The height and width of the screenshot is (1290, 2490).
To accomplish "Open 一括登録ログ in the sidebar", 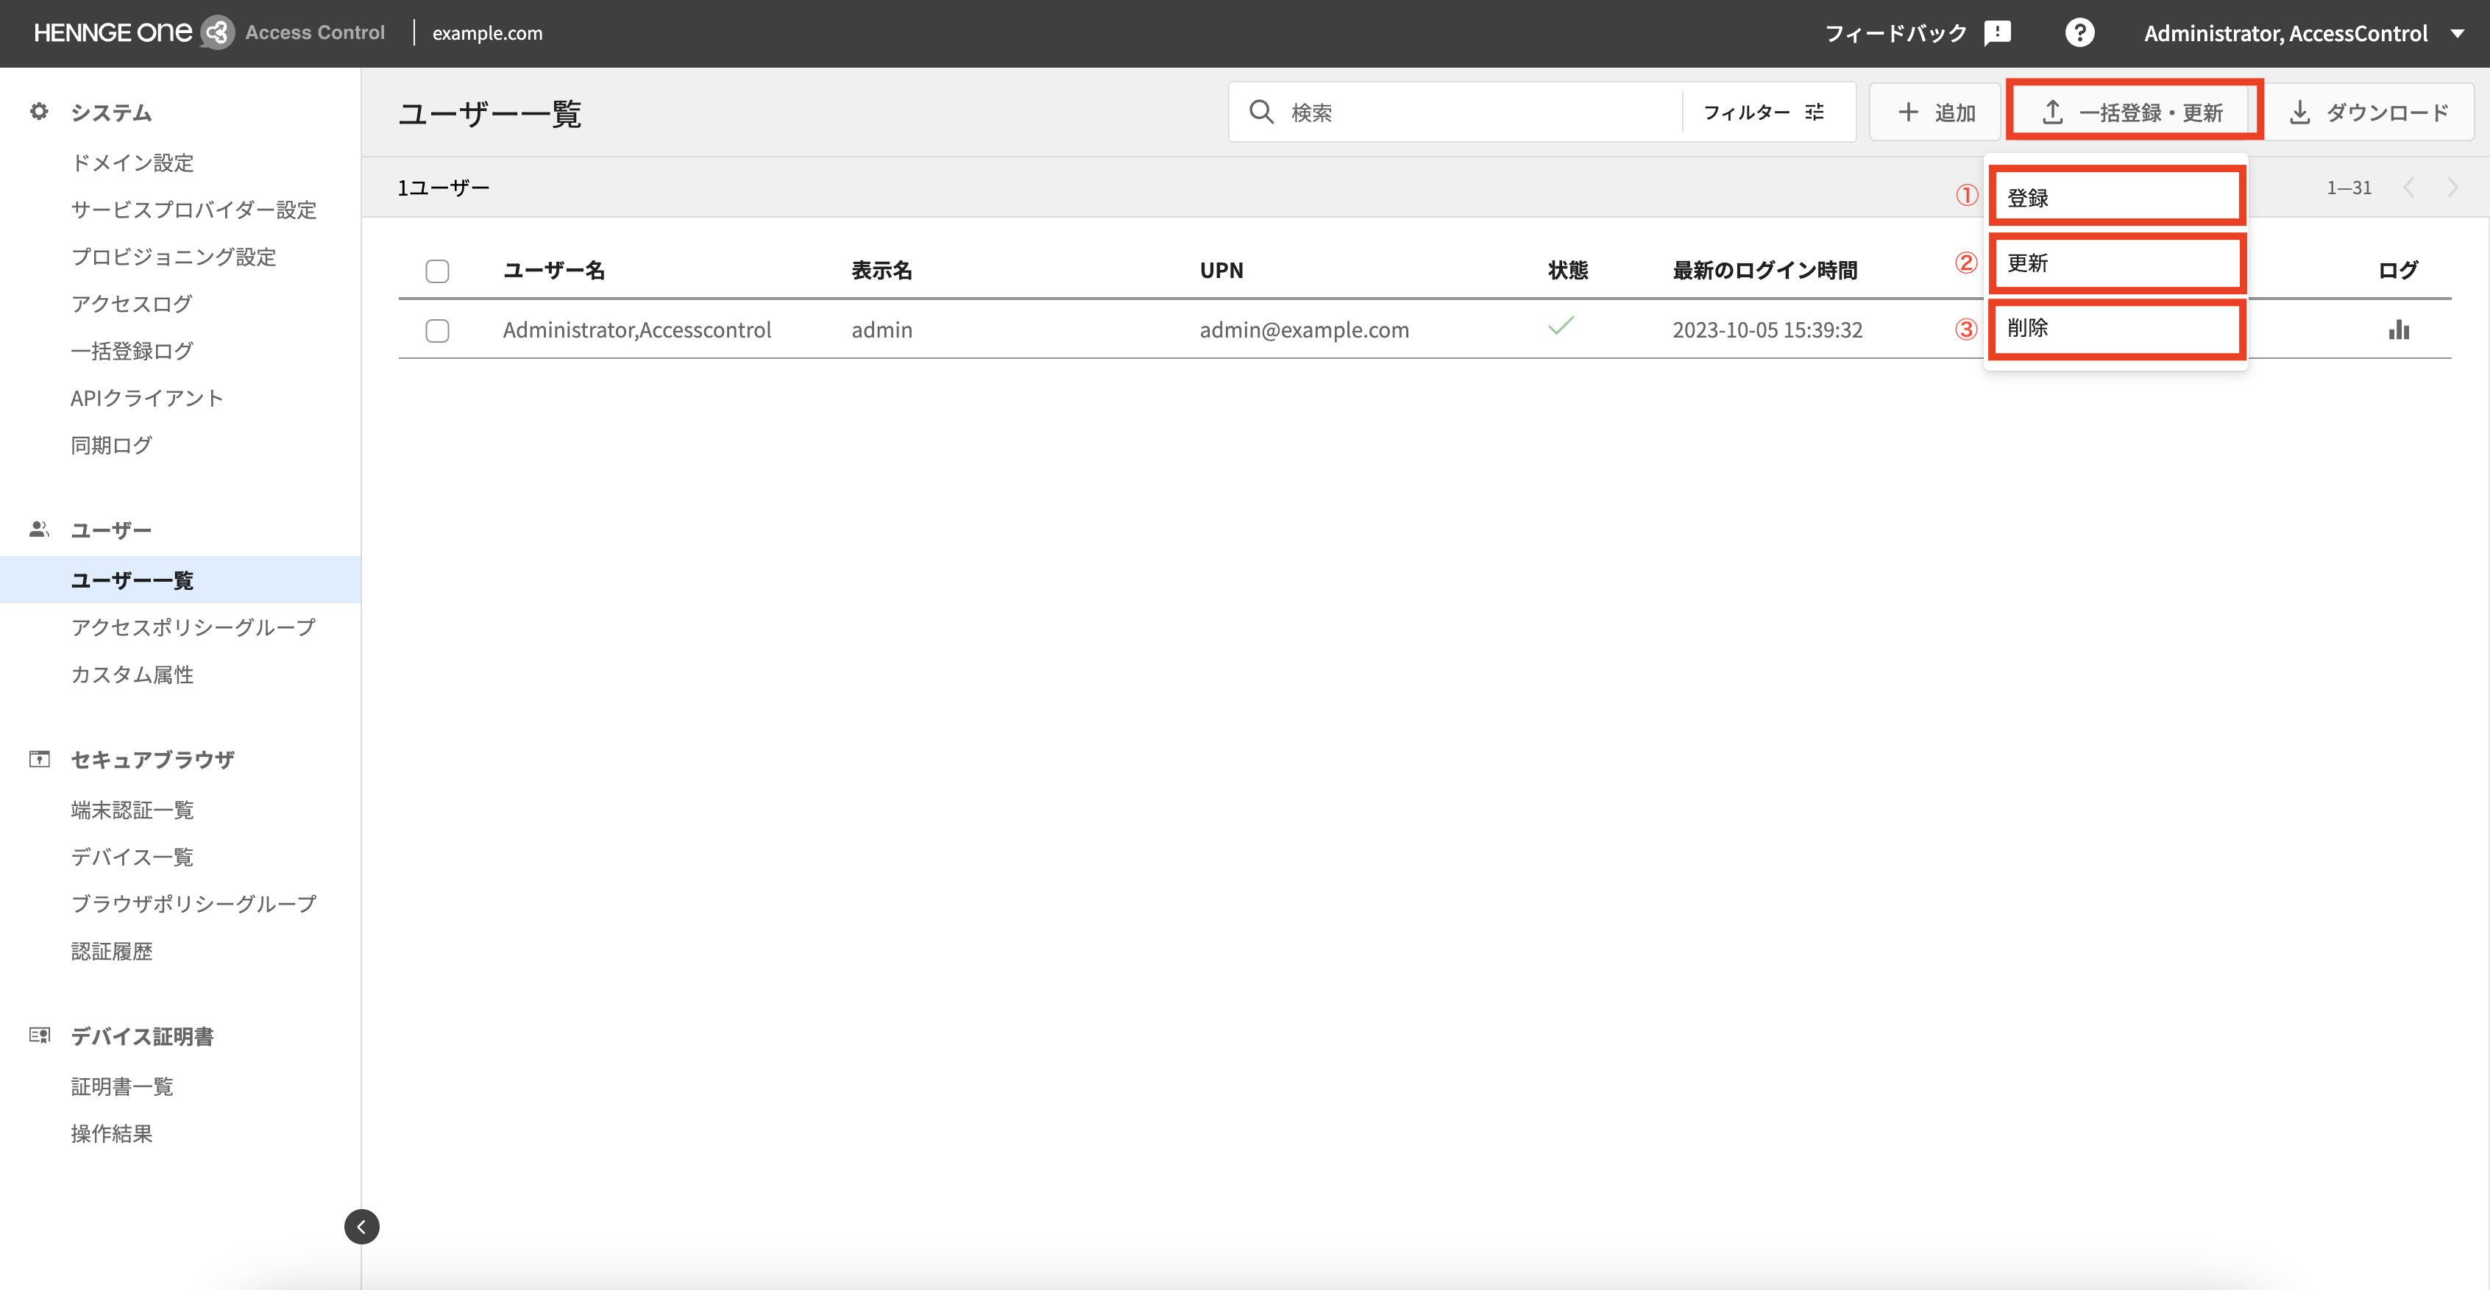I will tap(132, 351).
